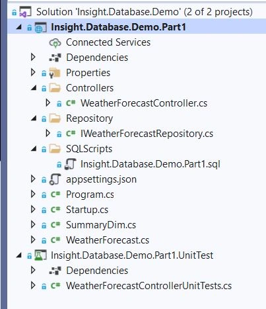Select the Connected Services item
Viewport: 266px width, 309px height.
tap(108, 42)
